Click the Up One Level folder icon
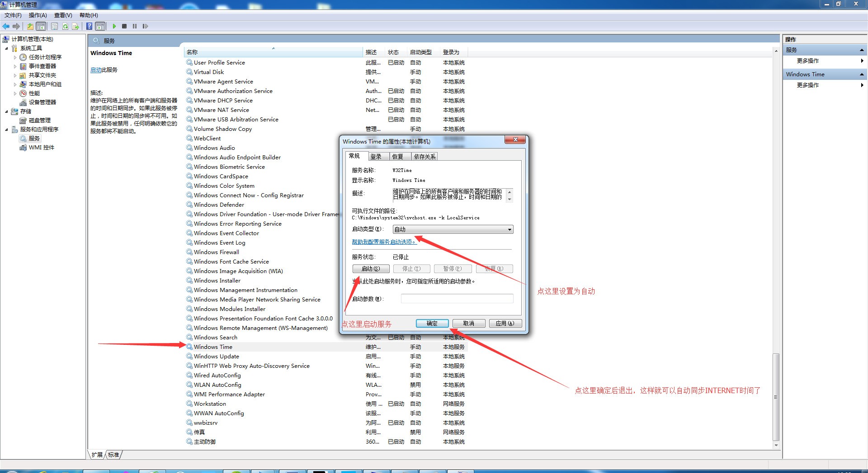Image resolution: width=868 pixels, height=473 pixels. tap(30, 26)
